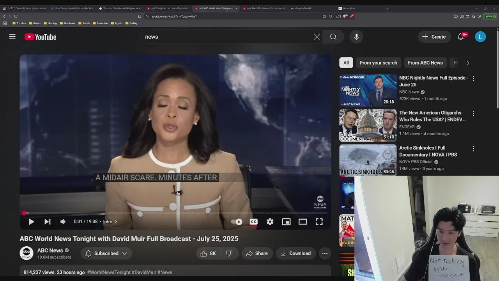Image resolution: width=499 pixels, height=281 pixels.
Task: Mute the video volume
Action: [x=63, y=222]
